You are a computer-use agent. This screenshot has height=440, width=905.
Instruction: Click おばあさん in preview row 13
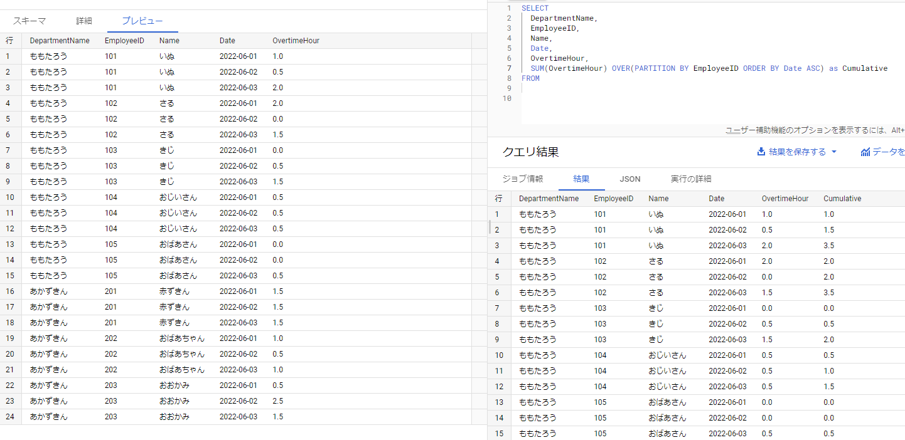click(x=178, y=244)
